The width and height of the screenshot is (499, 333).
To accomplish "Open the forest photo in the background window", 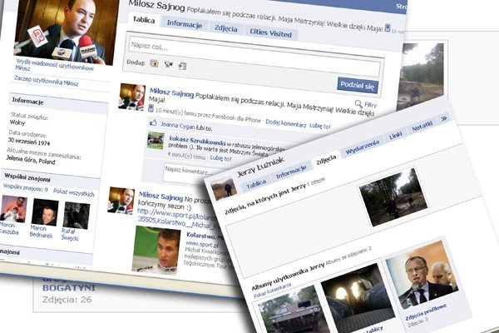I will click(420, 75).
